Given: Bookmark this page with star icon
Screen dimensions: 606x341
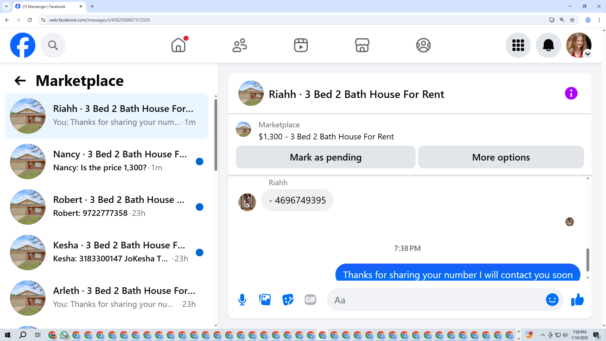Looking at the screenshot, I should tap(572, 20).
